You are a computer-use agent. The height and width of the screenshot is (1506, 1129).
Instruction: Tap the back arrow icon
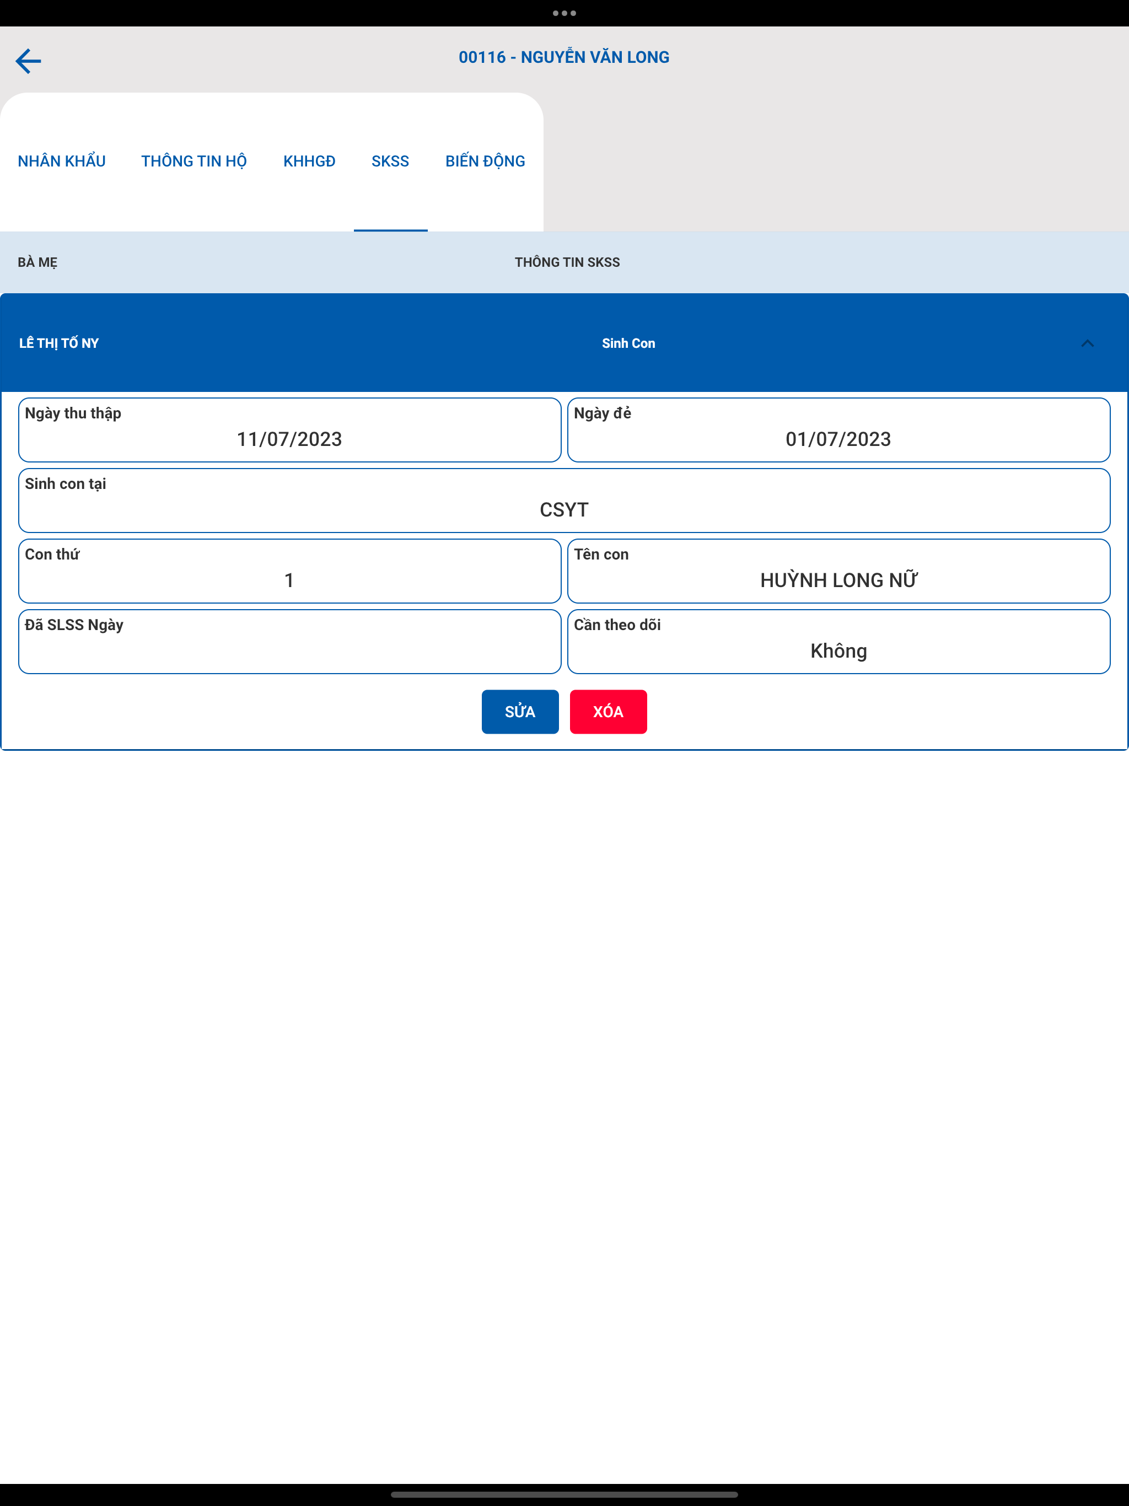(x=28, y=61)
